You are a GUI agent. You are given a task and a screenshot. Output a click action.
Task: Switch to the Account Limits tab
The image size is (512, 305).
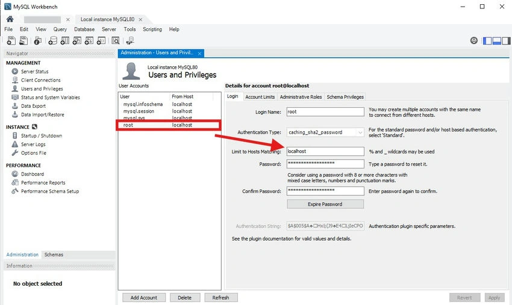pyautogui.click(x=260, y=97)
